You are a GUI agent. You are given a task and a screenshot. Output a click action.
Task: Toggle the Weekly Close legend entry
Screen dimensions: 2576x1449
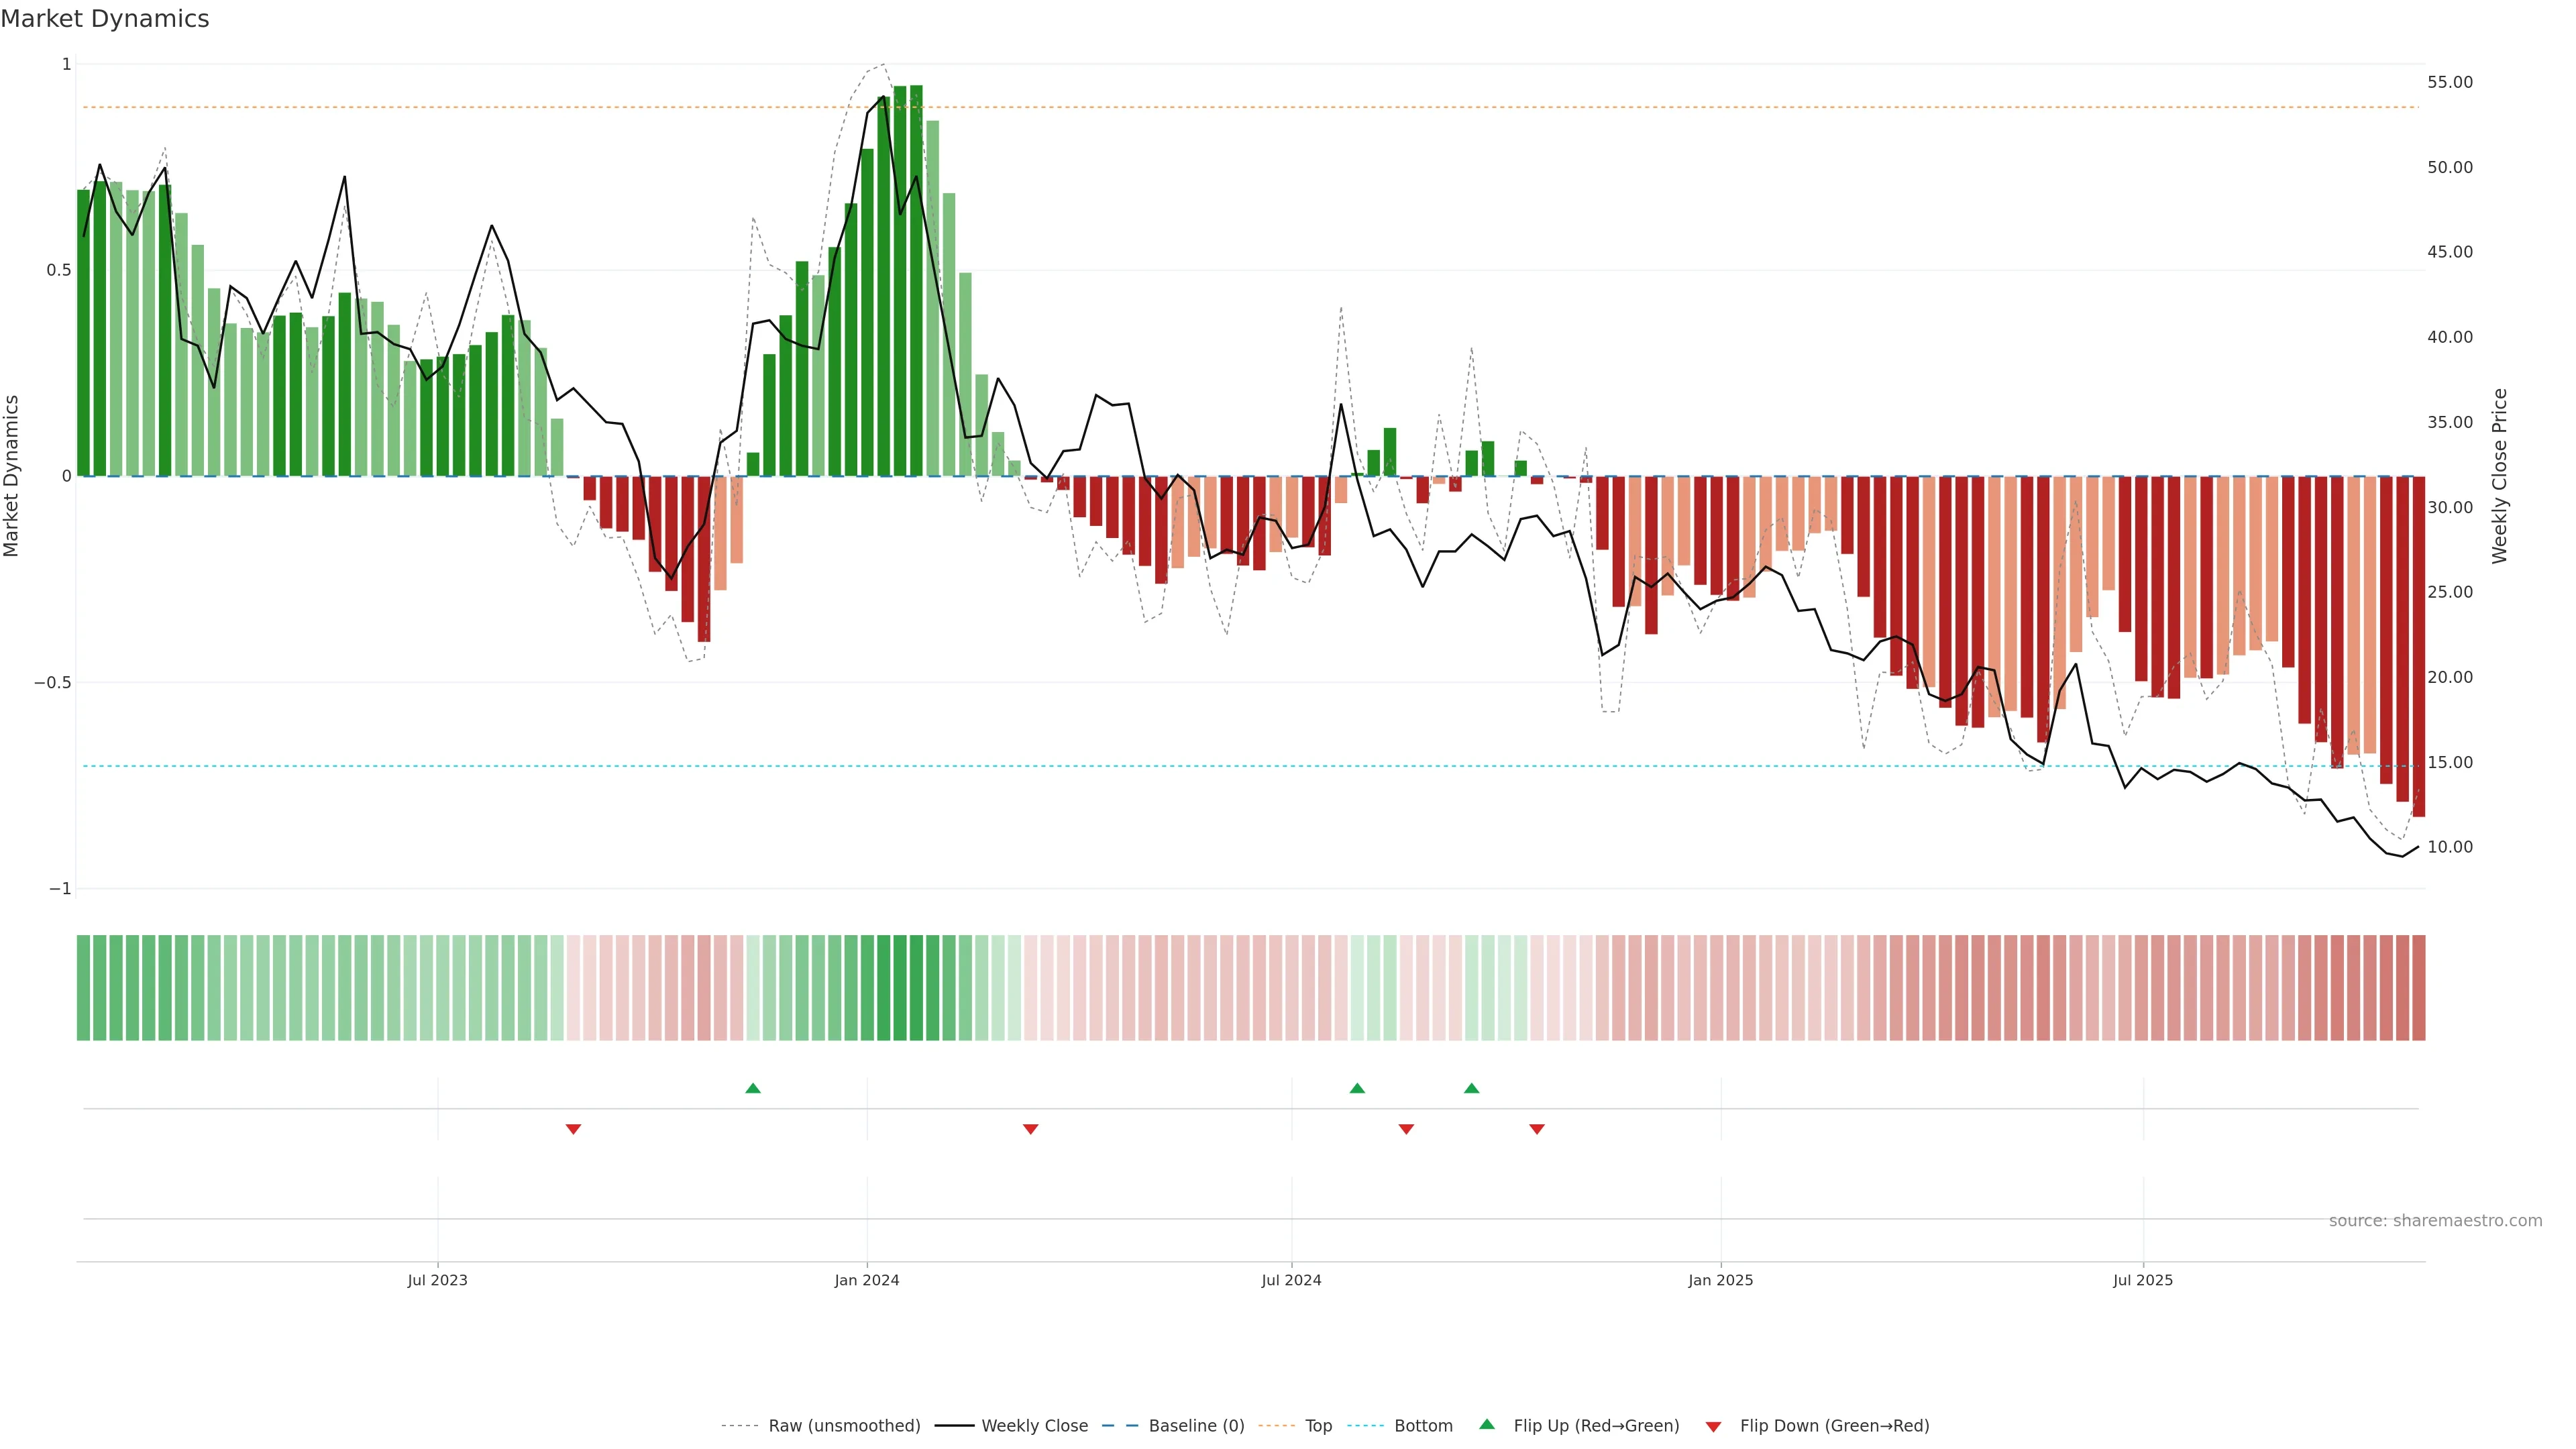(1034, 1426)
